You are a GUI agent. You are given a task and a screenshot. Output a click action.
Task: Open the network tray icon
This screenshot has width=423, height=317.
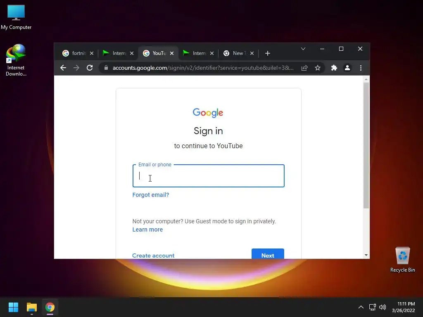click(373, 307)
